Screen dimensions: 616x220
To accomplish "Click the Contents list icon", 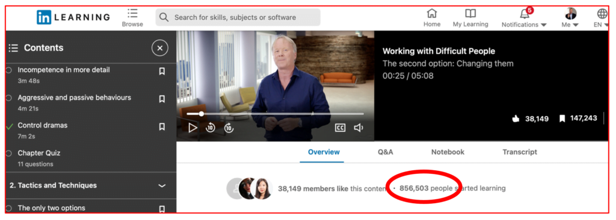I will tap(13, 48).
